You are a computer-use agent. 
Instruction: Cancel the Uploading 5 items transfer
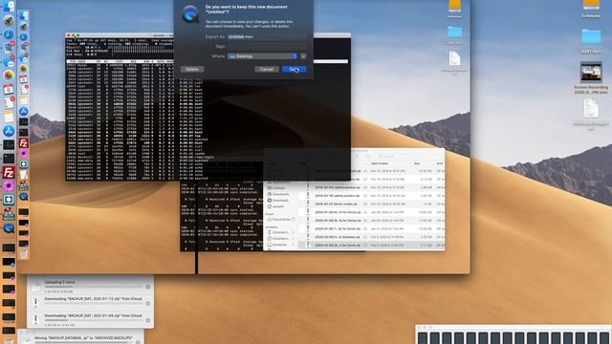pyautogui.click(x=148, y=287)
